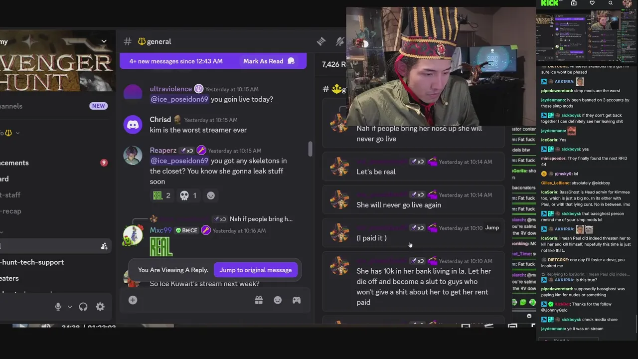Click the chat message list scrollbar
The width and height of the screenshot is (638, 359).
tap(310, 149)
